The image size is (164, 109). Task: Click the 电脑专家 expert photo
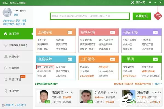43,96
